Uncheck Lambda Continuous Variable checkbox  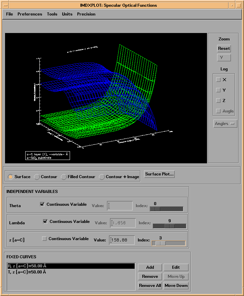pyautogui.click(x=45, y=222)
